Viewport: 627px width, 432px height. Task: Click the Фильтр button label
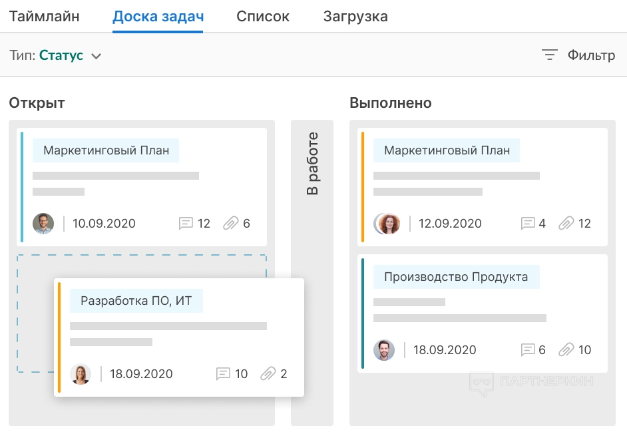(x=591, y=55)
